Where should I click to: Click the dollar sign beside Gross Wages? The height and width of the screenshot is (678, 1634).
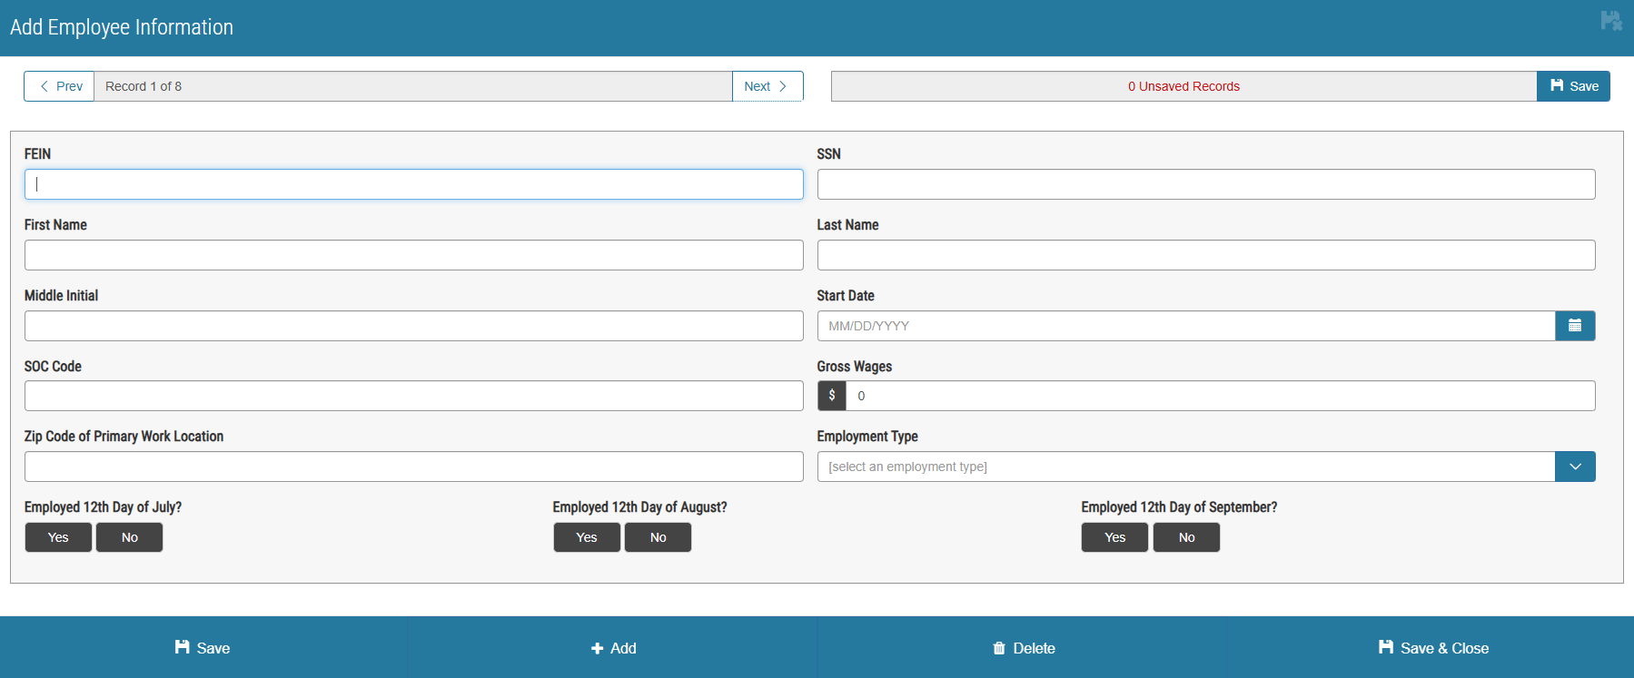[831, 396]
